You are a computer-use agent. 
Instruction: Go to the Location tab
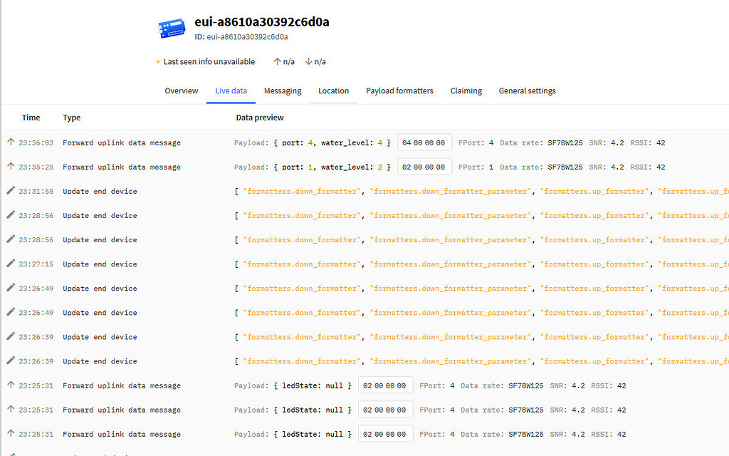[333, 91]
